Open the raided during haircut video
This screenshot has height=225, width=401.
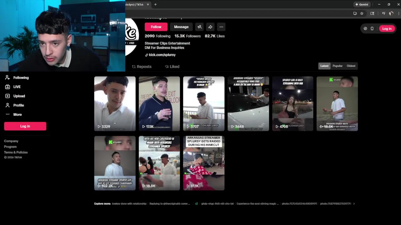click(x=204, y=163)
